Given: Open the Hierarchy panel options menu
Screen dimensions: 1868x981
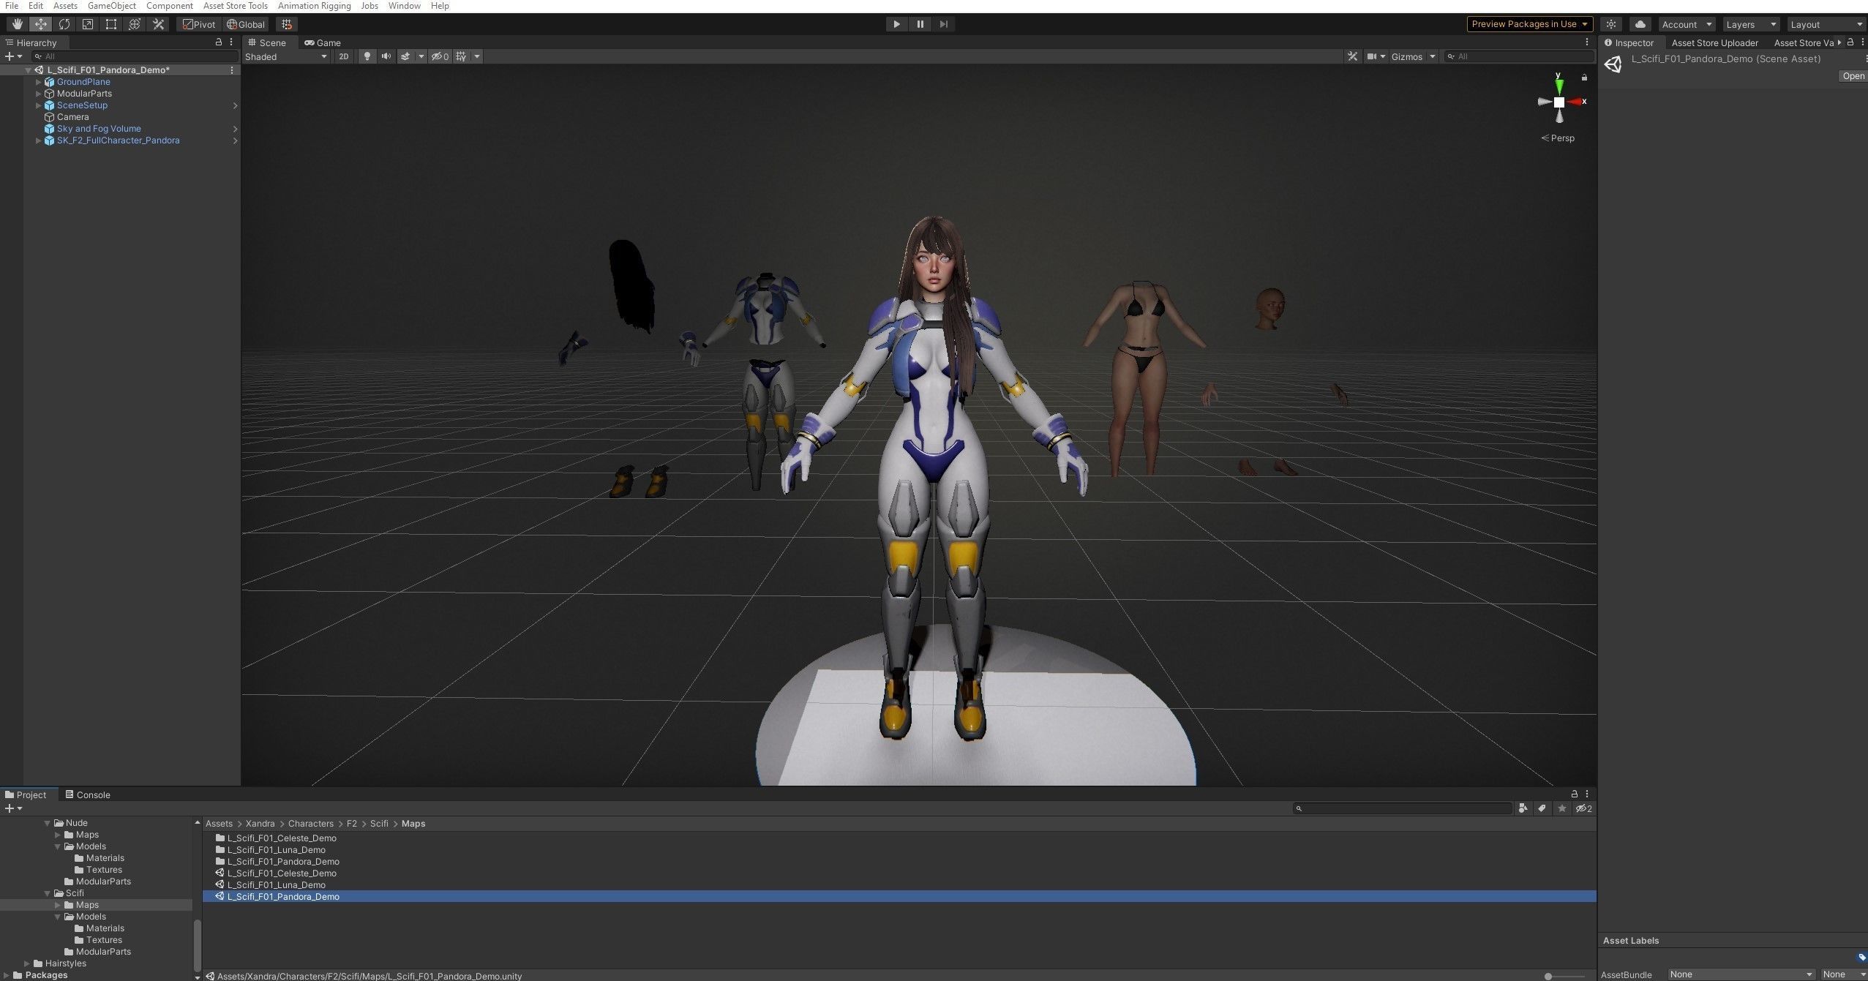Looking at the screenshot, I should 231,42.
